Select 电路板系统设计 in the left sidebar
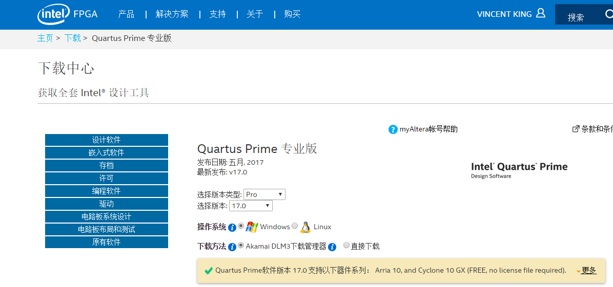The height and width of the screenshot is (287, 613). click(106, 217)
